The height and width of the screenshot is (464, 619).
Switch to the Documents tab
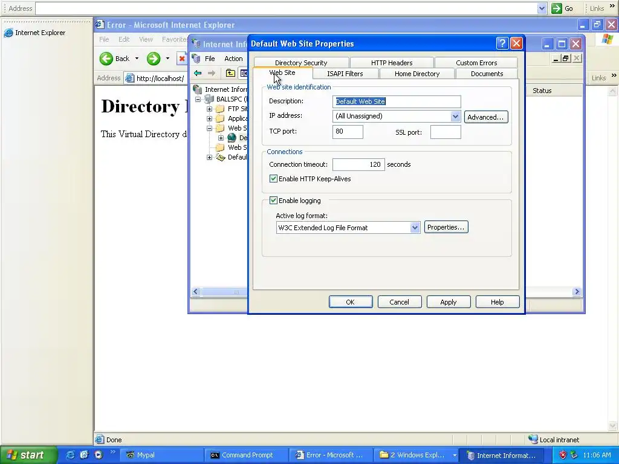[x=487, y=74]
